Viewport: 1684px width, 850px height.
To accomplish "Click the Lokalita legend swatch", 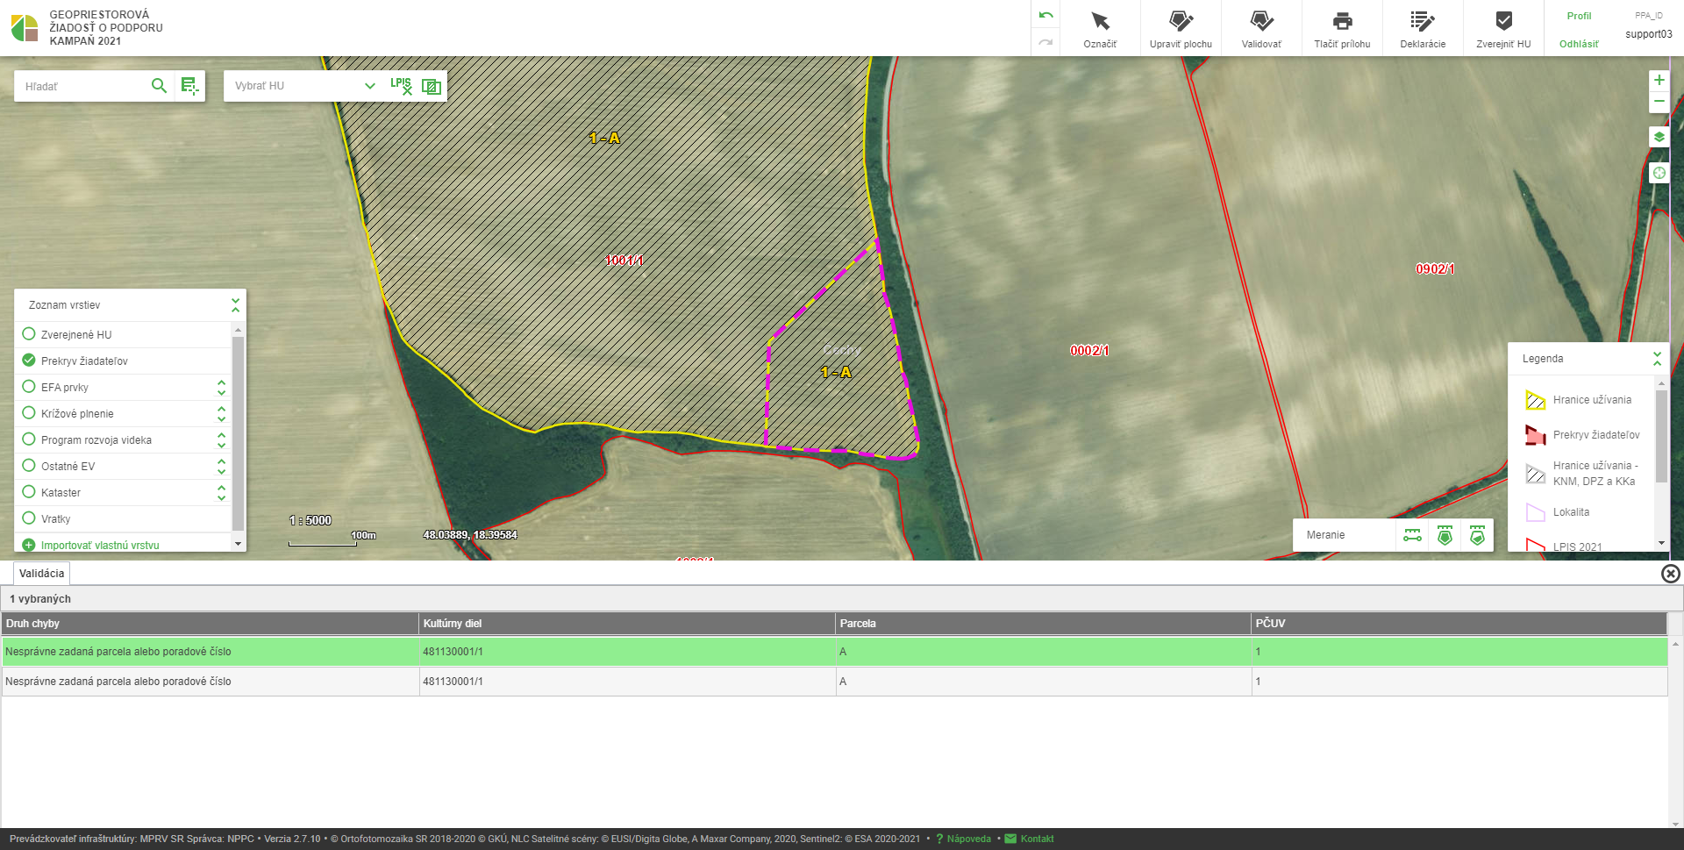I will click(1535, 512).
